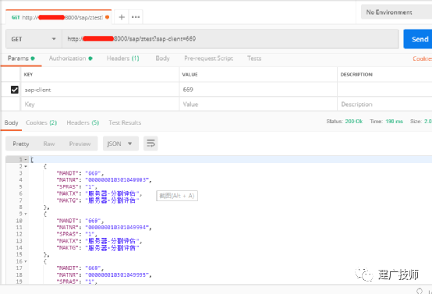This screenshot has width=432, height=294.
Task: Open the No Environment dropdown
Action: 396,12
